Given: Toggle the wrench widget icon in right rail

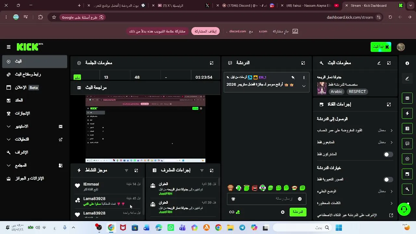Looking at the screenshot, I should (407, 189).
